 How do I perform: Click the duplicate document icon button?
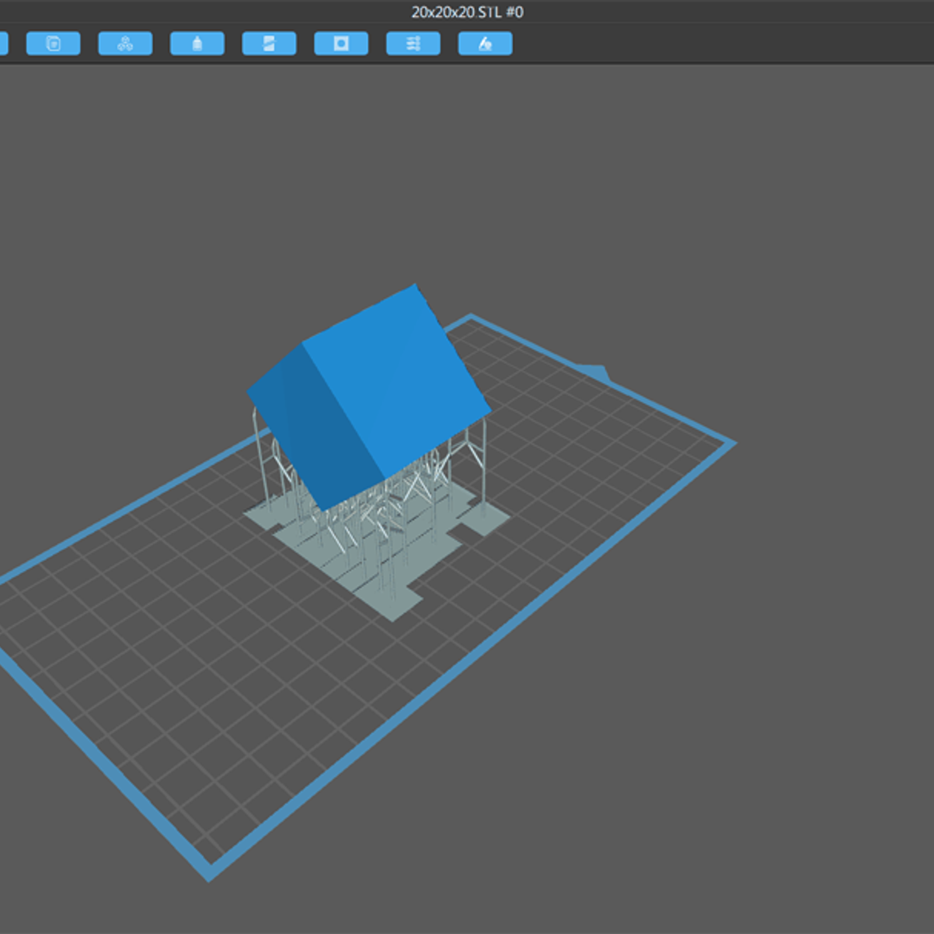53,44
